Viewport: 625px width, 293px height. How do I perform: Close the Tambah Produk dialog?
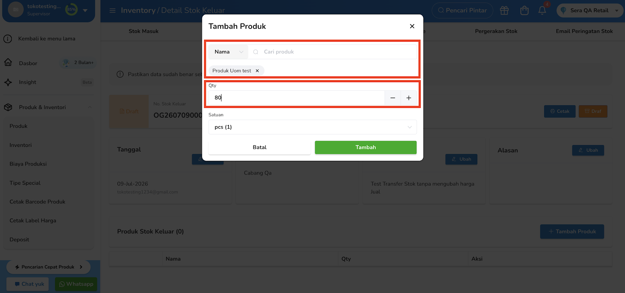pos(412,26)
